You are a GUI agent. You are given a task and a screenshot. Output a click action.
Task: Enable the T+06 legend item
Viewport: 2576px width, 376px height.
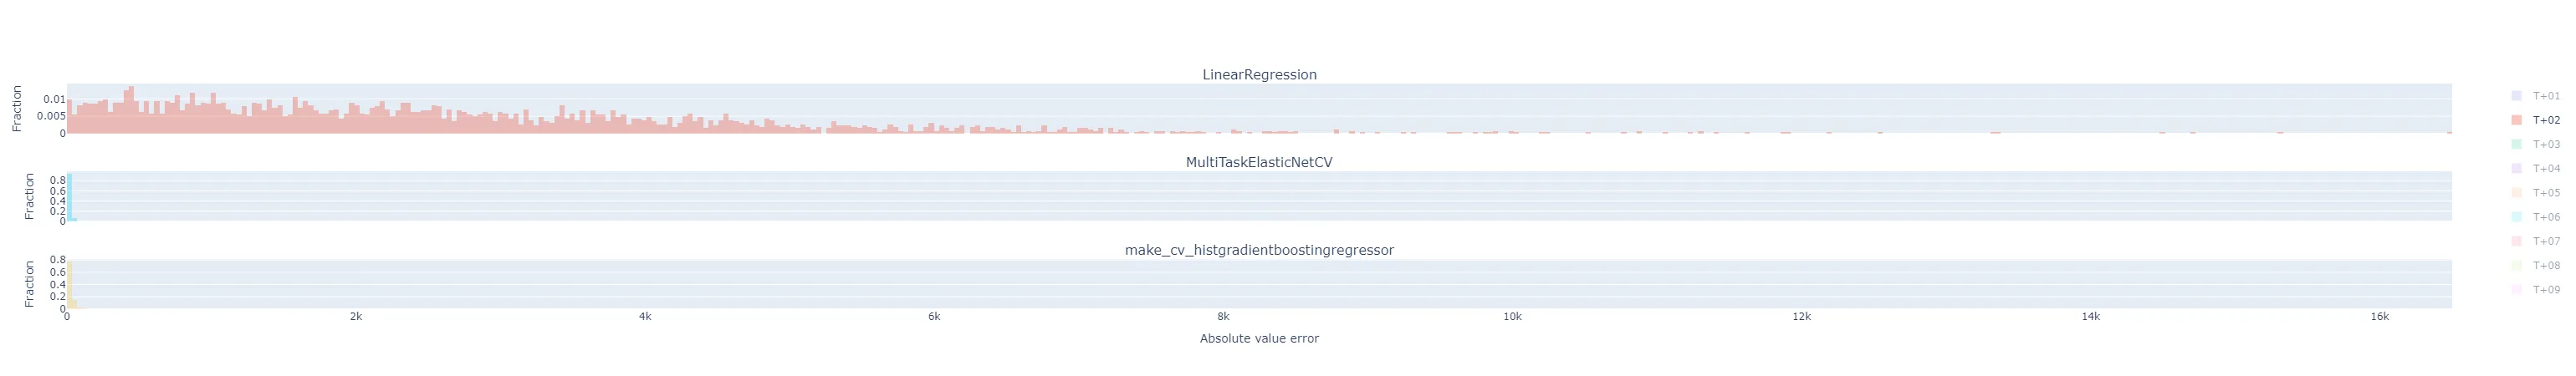tap(2545, 217)
